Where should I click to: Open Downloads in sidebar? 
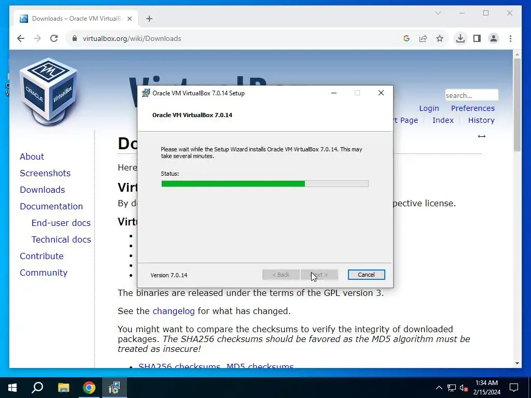coord(43,190)
